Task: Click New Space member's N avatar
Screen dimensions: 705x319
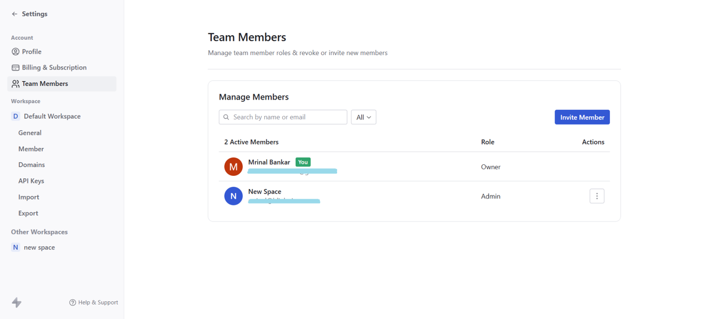Action: 233,196
